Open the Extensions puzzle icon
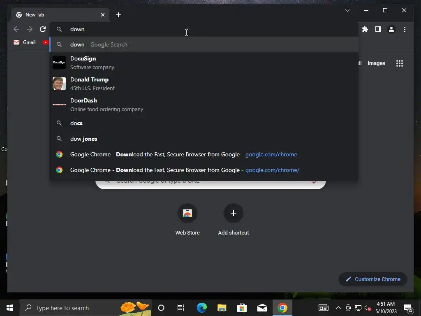 [365, 29]
